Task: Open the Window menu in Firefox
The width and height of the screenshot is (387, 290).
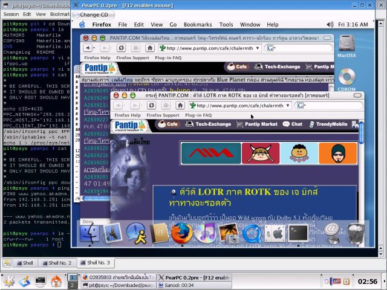Action: [x=250, y=24]
